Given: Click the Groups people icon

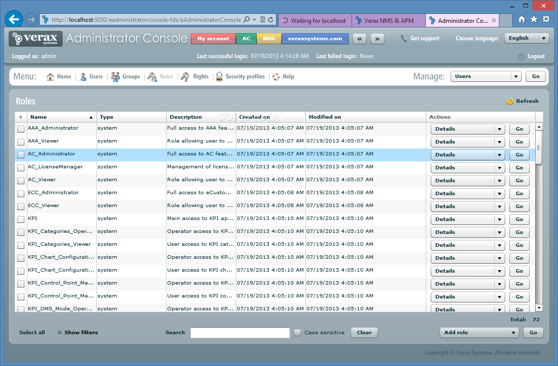Looking at the screenshot, I should coord(115,76).
